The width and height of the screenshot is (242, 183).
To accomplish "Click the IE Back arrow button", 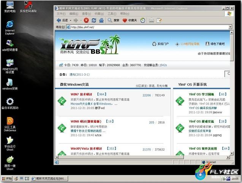I will [x=62, y=20].
